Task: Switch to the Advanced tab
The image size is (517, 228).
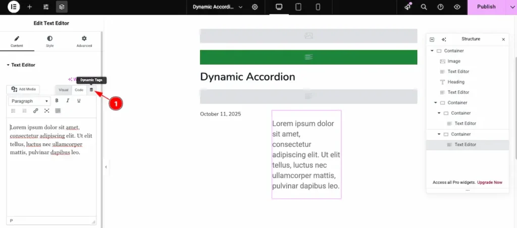Action: (84, 42)
